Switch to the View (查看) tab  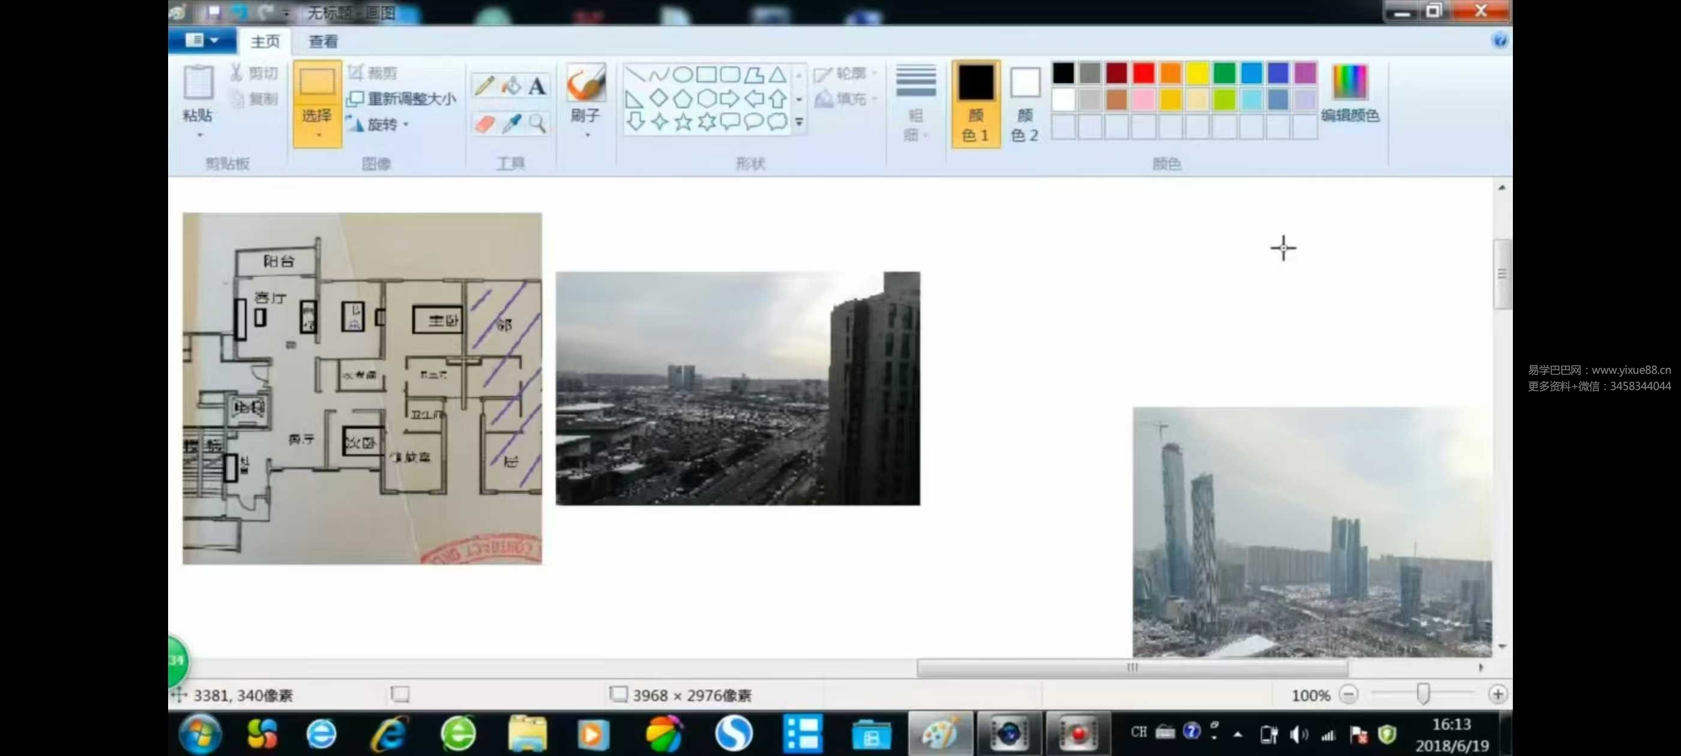pos(323,42)
